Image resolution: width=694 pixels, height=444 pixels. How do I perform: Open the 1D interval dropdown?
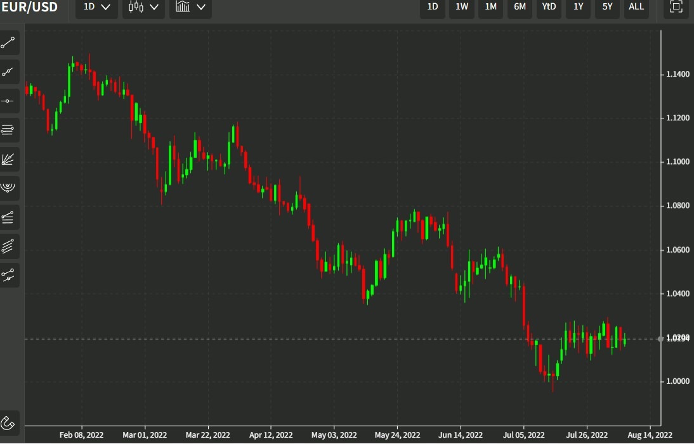tap(96, 7)
